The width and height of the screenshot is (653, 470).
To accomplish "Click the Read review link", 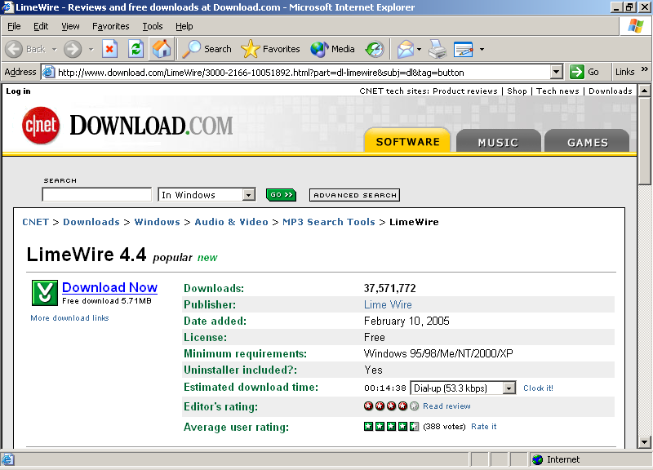I will pos(446,406).
